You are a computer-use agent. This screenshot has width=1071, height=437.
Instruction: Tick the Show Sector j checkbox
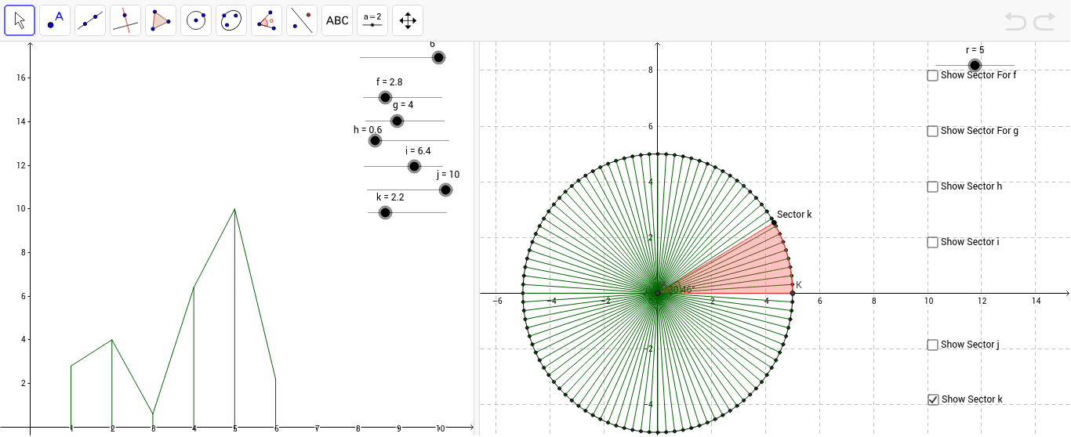(933, 345)
